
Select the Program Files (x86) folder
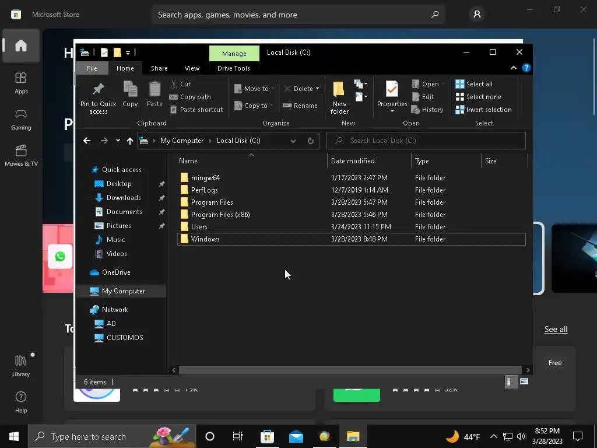(351, 215)
